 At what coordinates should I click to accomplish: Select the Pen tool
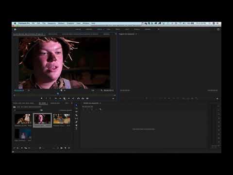point(76,122)
